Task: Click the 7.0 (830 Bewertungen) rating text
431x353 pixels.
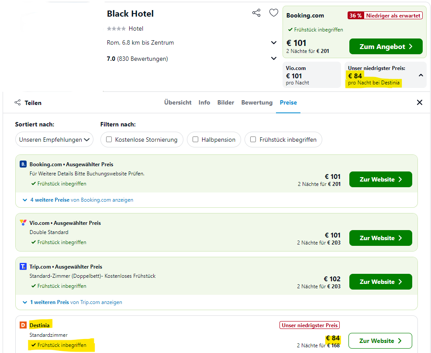Action: (137, 59)
